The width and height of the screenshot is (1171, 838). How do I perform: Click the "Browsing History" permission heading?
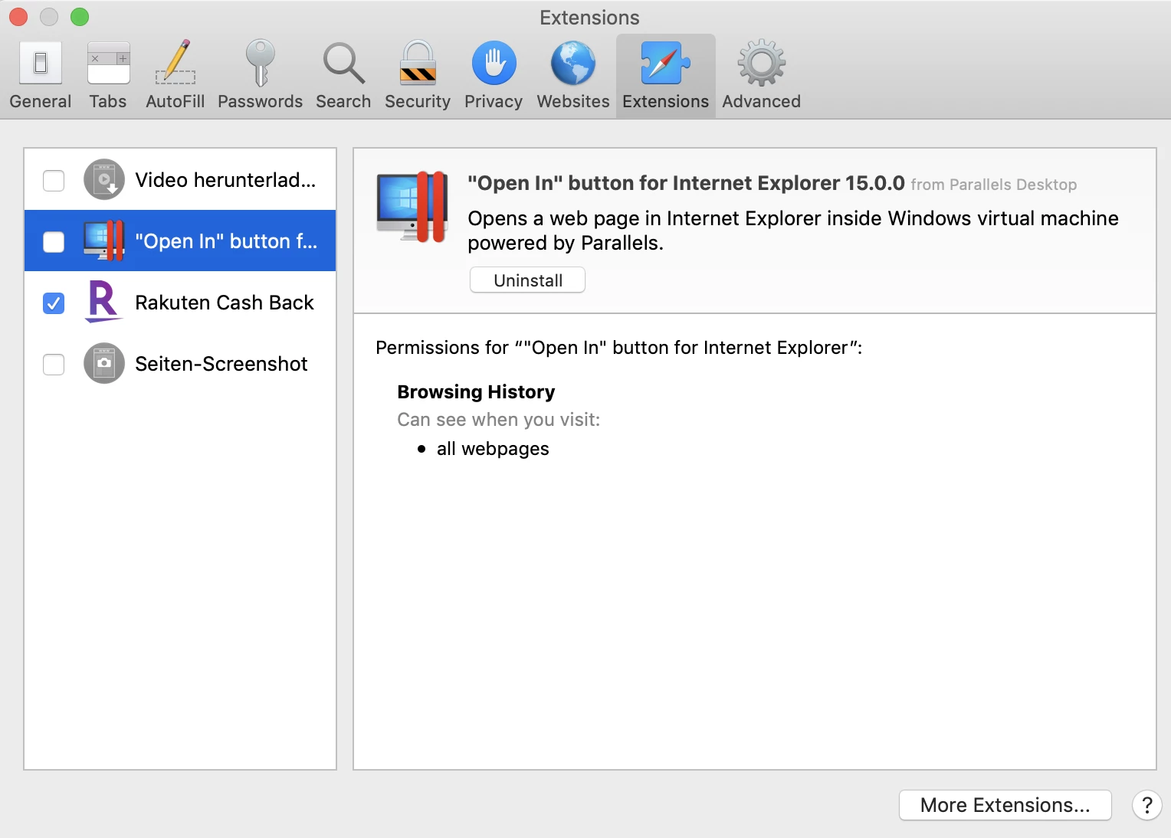476,392
